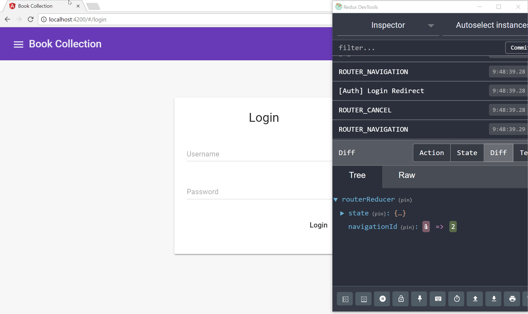The image size is (528, 314).
Task: Click the dock-to-left border icon
Action: 345,299
